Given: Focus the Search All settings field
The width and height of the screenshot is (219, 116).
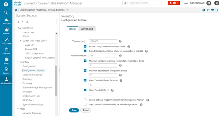Looking at the screenshot, I should pos(36,28).
